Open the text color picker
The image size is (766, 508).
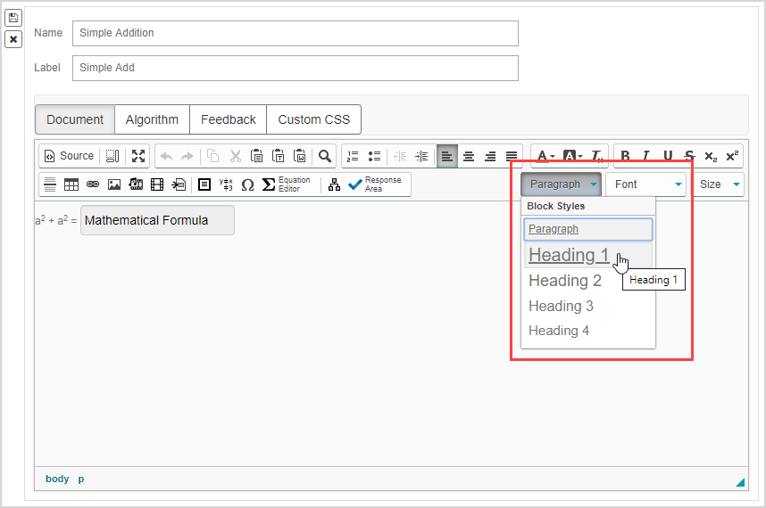(x=545, y=156)
